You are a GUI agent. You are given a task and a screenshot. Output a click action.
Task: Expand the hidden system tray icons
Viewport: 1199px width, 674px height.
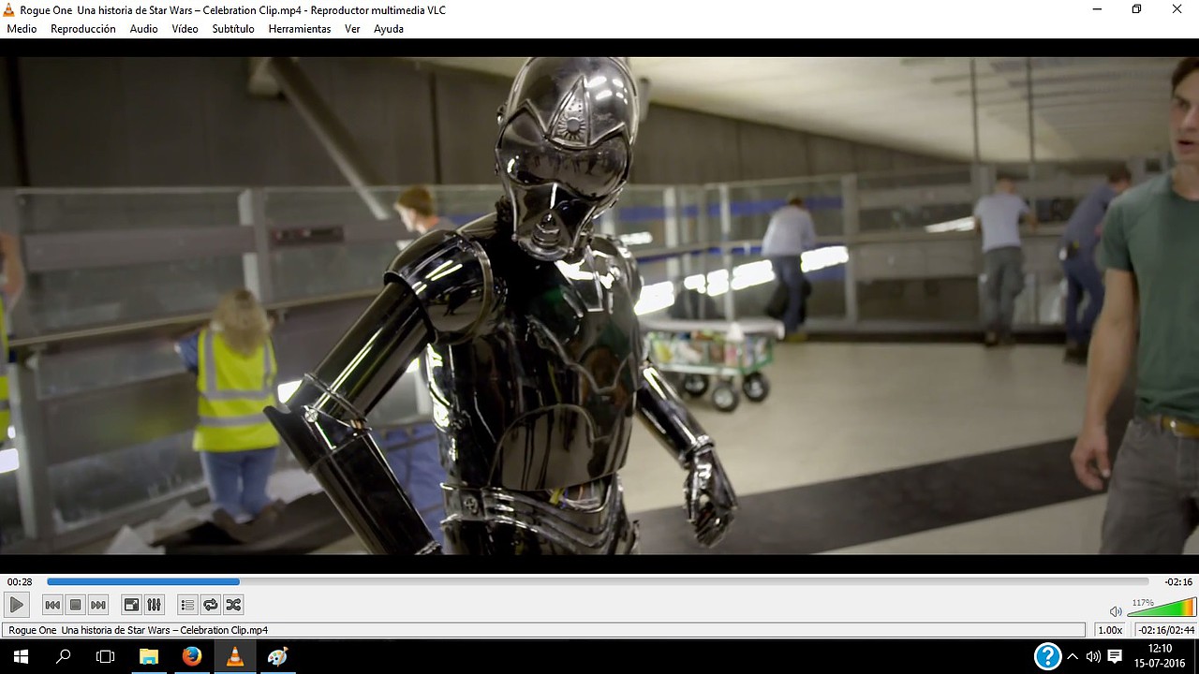[x=1073, y=656]
